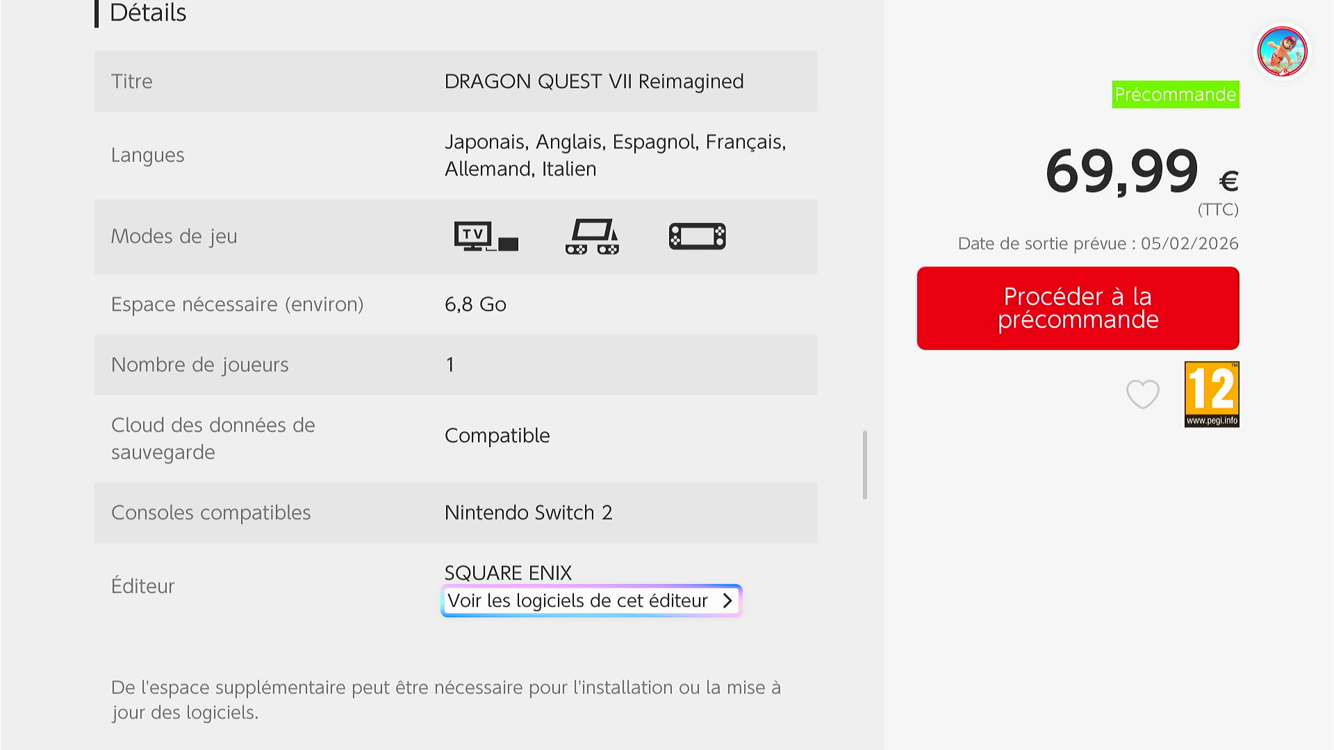
Task: Click the TV mode icon
Action: 486,236
